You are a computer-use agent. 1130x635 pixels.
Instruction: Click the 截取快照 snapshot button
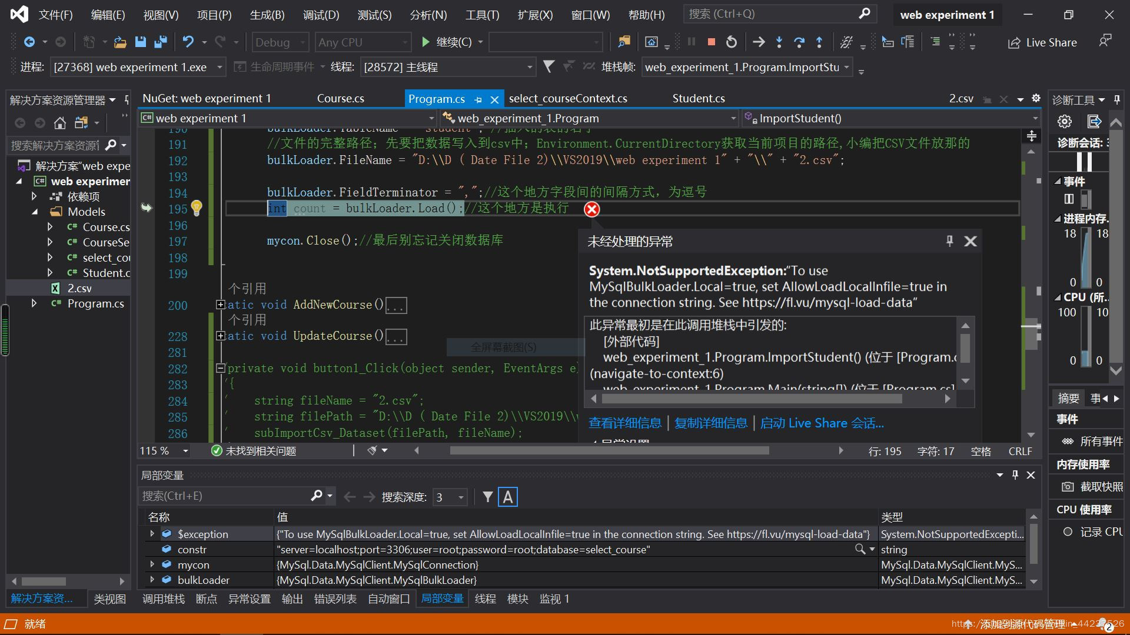click(1092, 487)
